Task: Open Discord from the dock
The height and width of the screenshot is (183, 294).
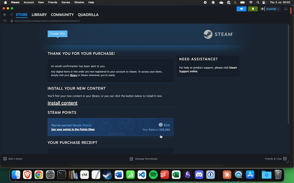Action: 199,175
